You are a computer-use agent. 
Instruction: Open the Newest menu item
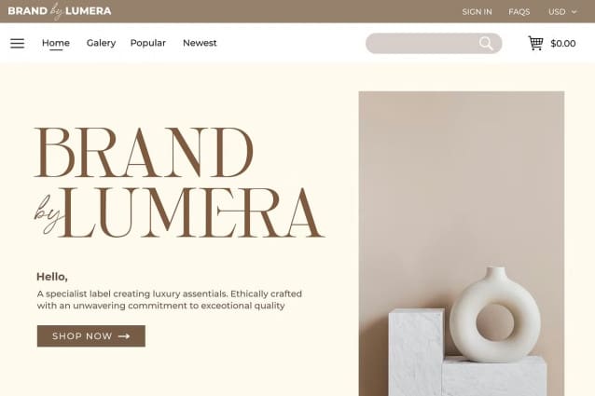click(200, 43)
